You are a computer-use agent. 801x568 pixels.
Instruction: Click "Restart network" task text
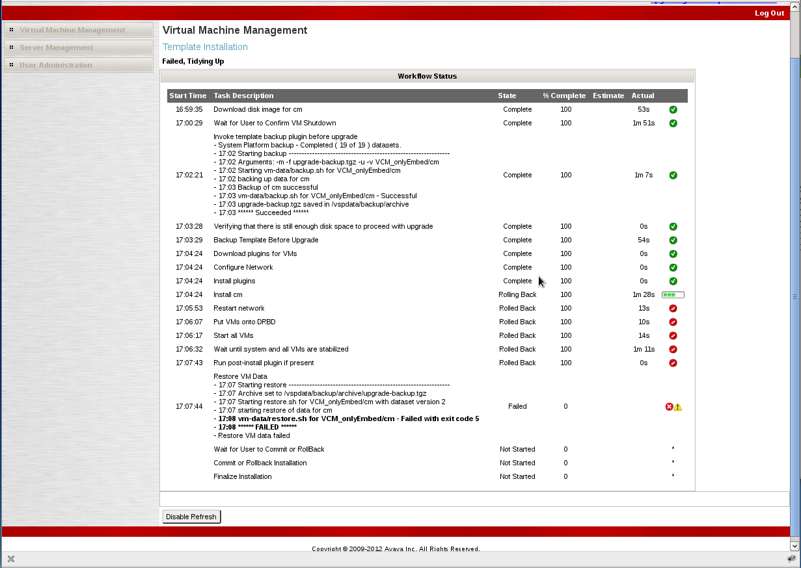239,309
